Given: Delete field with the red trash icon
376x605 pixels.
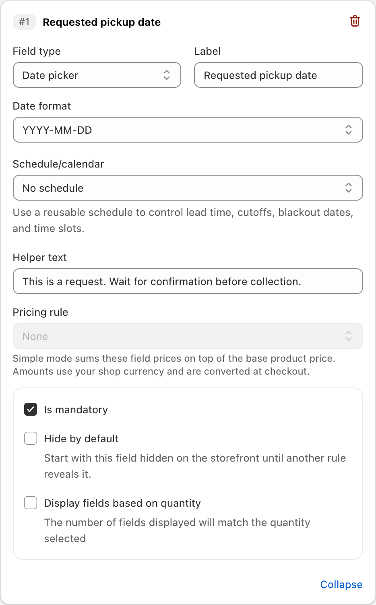Looking at the screenshot, I should pos(355,21).
